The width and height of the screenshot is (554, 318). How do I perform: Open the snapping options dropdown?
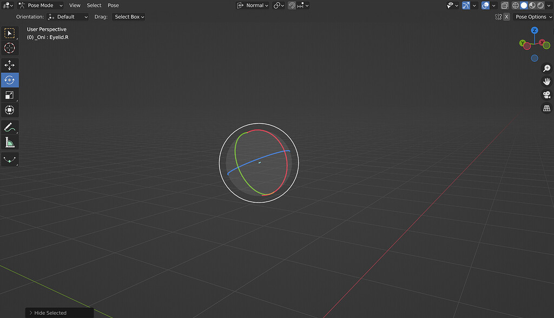click(x=303, y=5)
